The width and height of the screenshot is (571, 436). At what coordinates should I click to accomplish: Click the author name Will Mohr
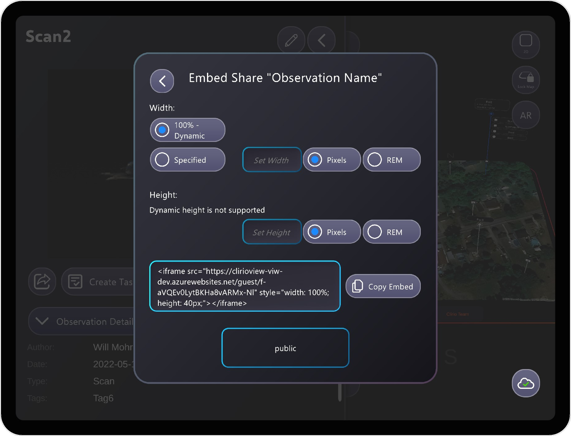tap(113, 347)
